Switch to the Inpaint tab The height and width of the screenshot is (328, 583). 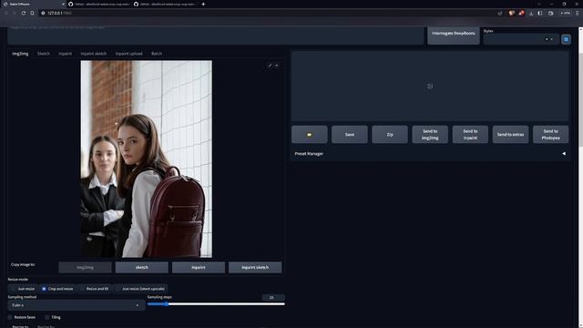pyautogui.click(x=65, y=54)
